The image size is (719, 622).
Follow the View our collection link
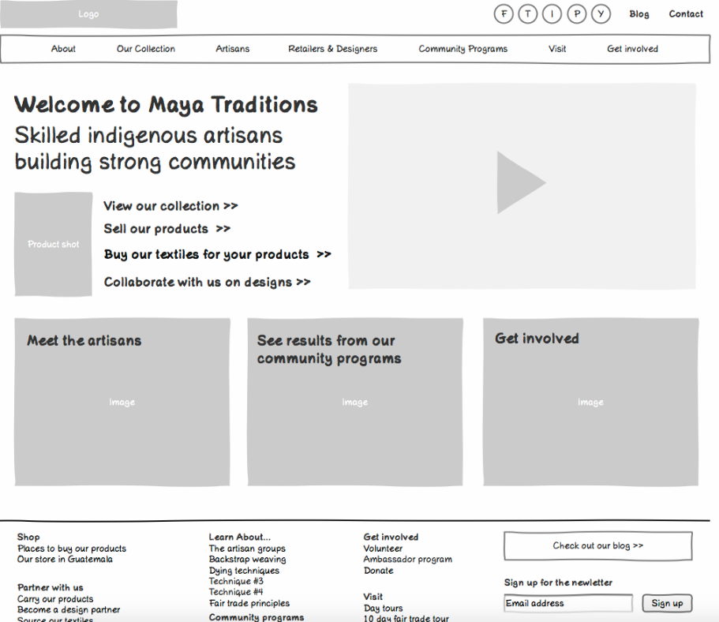coord(170,206)
